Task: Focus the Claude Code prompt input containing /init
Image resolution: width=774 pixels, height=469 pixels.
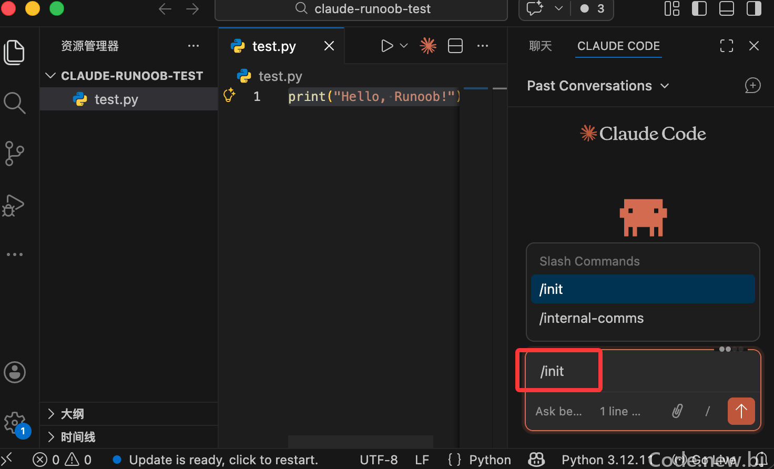Action: [643, 371]
